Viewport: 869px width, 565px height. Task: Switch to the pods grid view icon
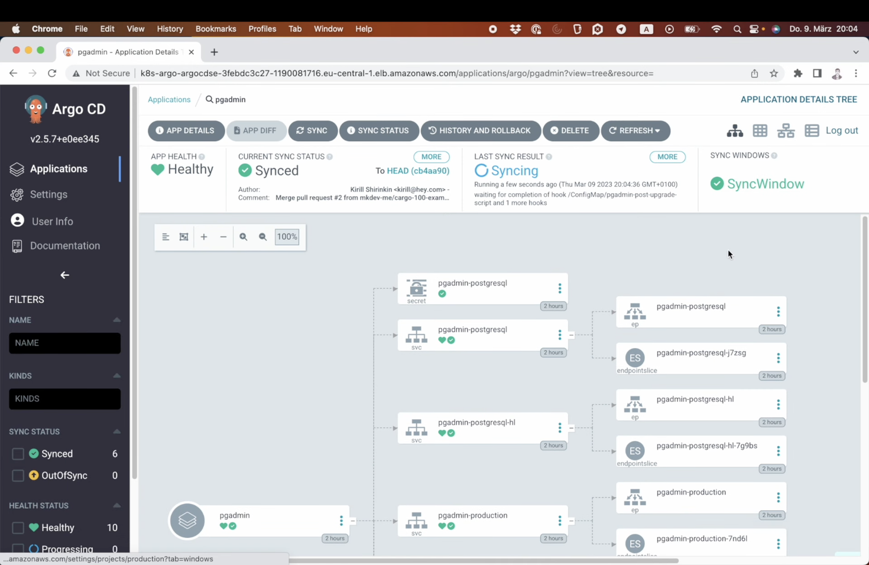(760, 131)
